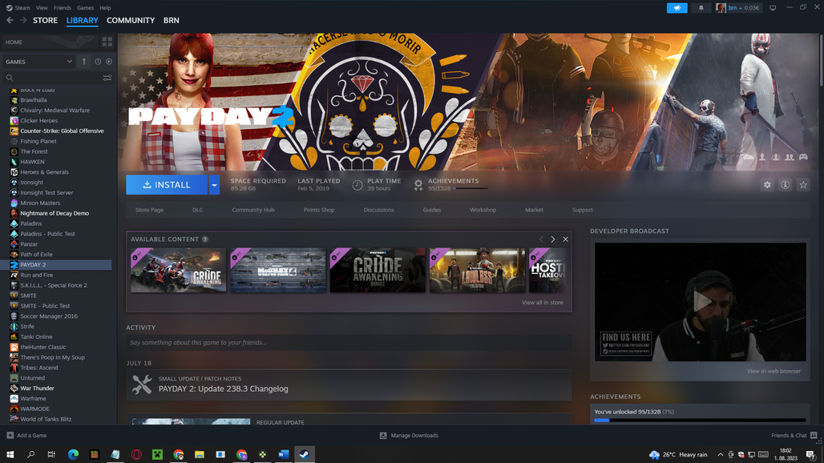Screen dimensions: 824x463
Task: Expand the hidden system tray icons chevron
Action: (720, 455)
